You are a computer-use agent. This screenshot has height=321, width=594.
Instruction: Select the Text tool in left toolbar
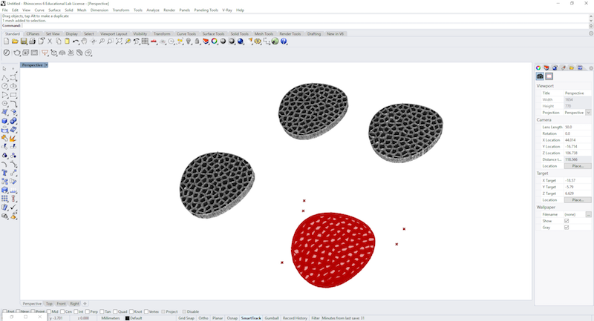tap(4, 173)
